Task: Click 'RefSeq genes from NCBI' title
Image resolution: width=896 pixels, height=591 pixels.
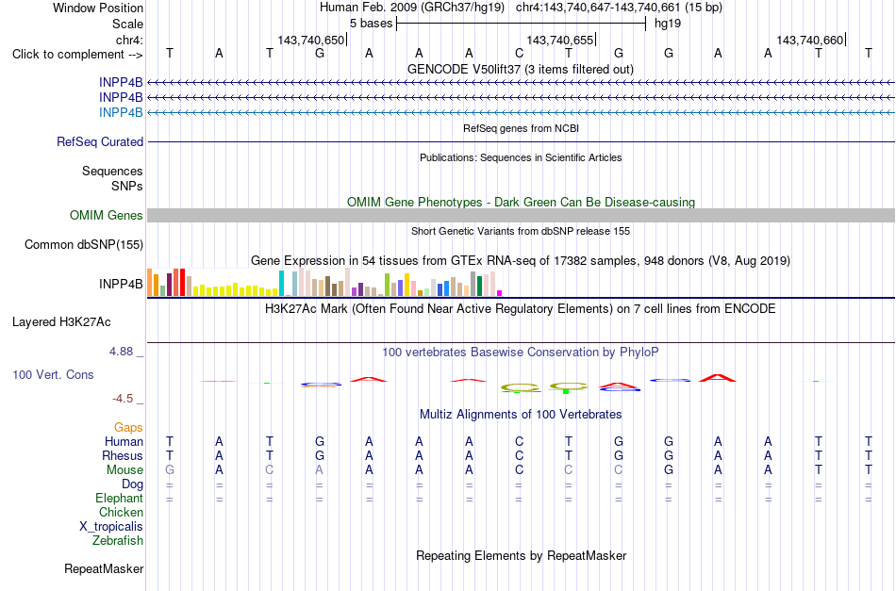Action: pyautogui.click(x=521, y=128)
